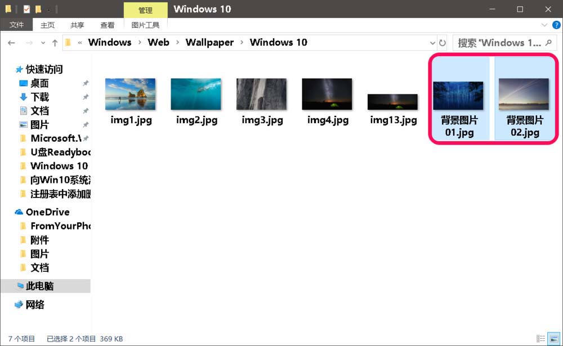Select 此电脑 in the navigation pane

click(39, 286)
